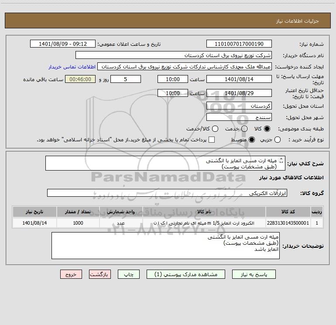Click the چاپ print button
336x325 pixels.
coord(129,274)
